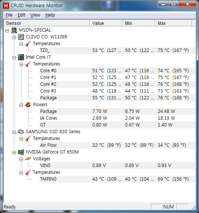Collapse Temperatures under CLEVO CO. W110ER
Viewport: 199px width, 213px height.
tap(21, 44)
